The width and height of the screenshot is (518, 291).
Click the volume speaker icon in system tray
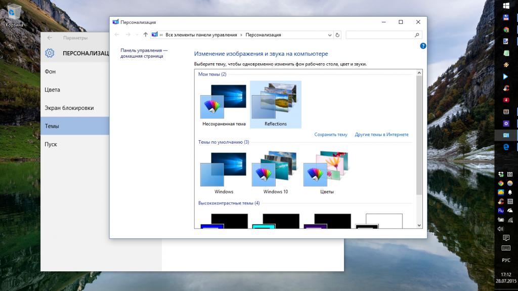[x=501, y=229]
